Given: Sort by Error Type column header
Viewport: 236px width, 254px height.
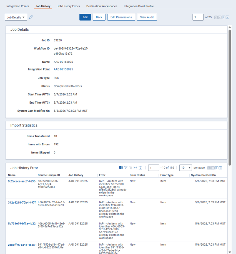Looking at the screenshot, I should point(167,175).
